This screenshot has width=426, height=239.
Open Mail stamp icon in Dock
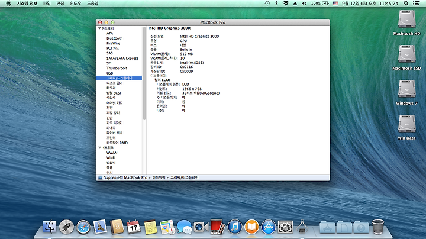pyautogui.click(x=100, y=227)
